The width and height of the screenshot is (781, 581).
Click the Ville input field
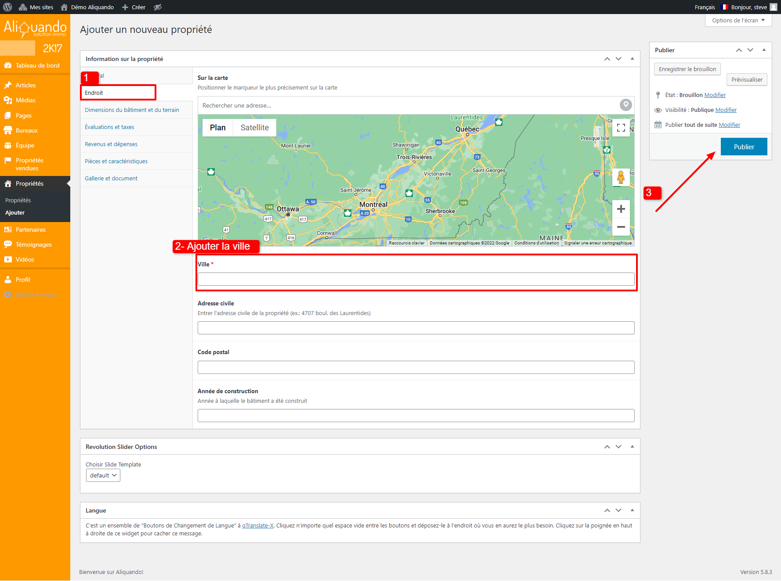416,279
